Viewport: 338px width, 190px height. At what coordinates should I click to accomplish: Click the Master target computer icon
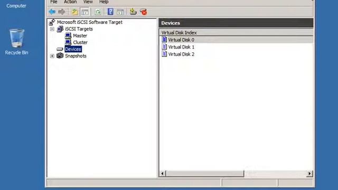click(68, 36)
